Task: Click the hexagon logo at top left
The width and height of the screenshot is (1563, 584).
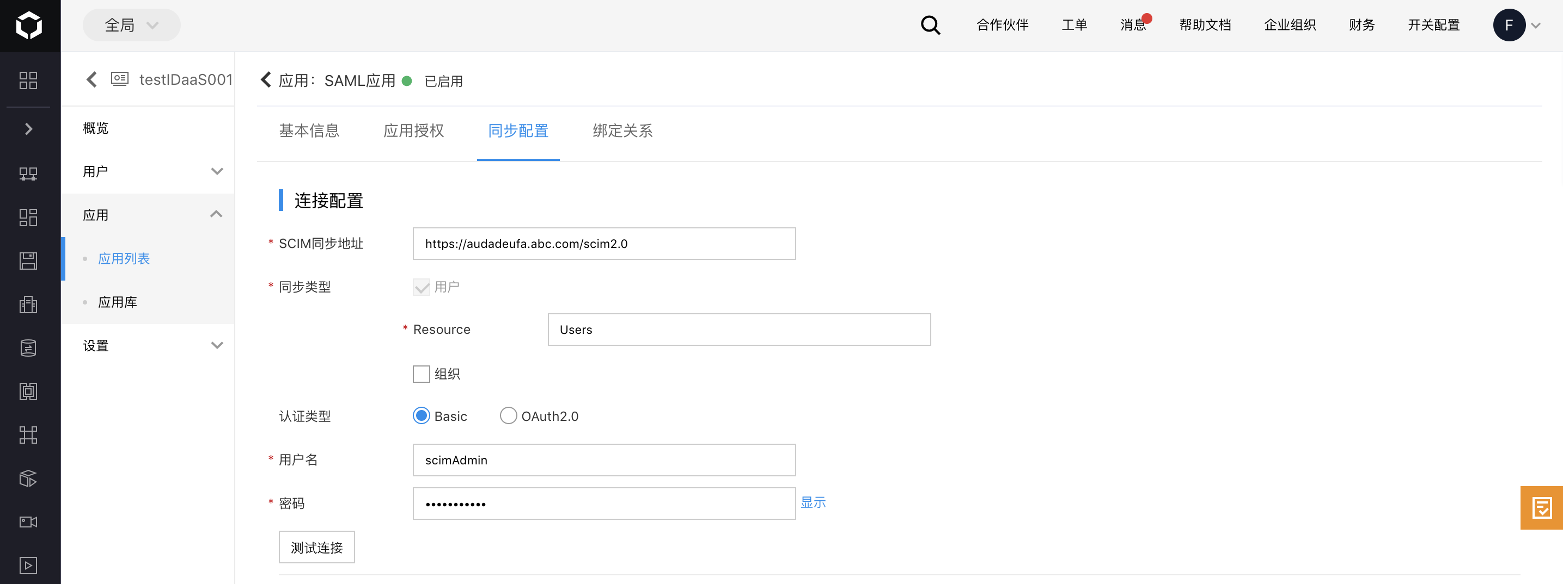Action: (x=28, y=25)
